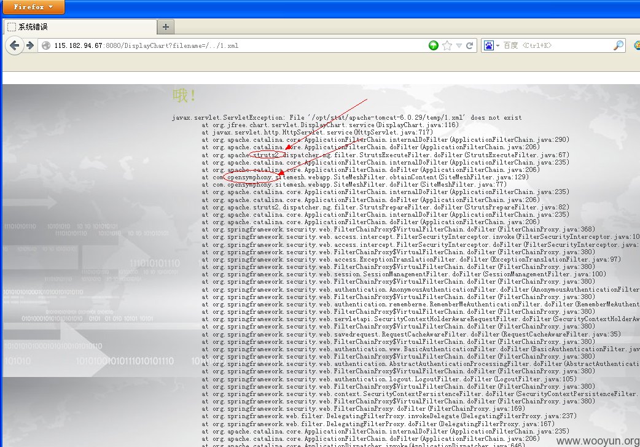Click the DisplayChart.java:116 stack trace line
Image resolution: width=640 pixels, height=447 pixels.
point(330,125)
